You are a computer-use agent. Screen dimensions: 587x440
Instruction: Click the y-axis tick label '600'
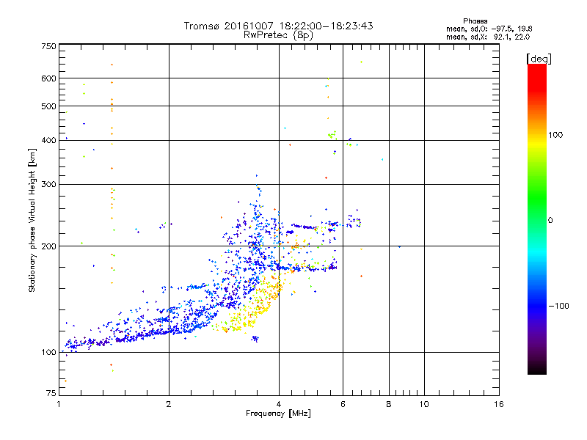point(48,78)
